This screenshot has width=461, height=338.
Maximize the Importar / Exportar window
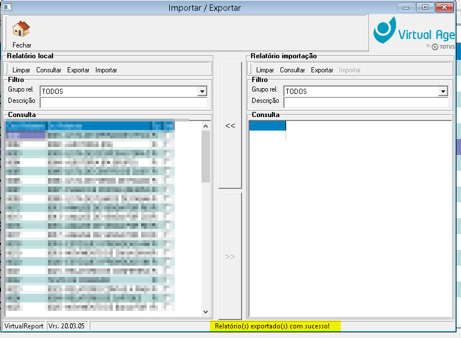[425, 7]
